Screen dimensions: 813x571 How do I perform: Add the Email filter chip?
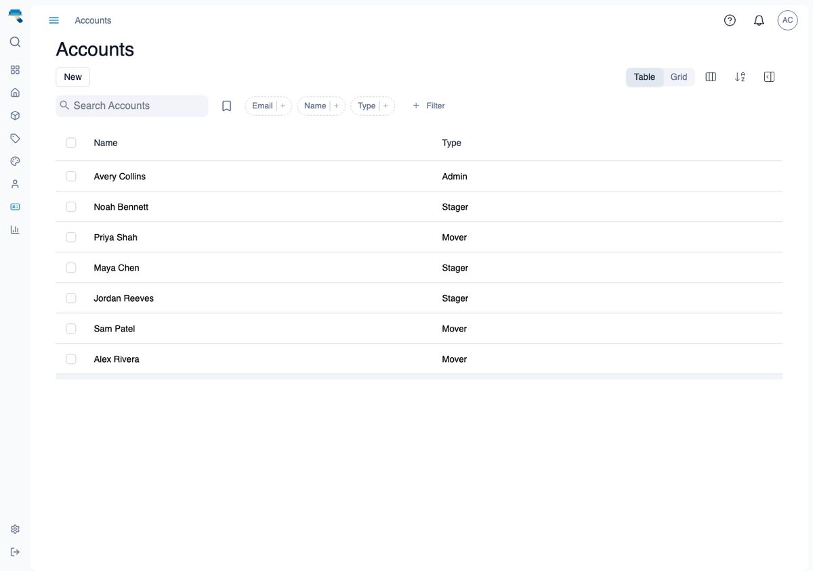268,106
